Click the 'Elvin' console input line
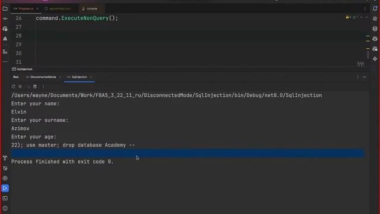380x214 pixels. [x=18, y=112]
